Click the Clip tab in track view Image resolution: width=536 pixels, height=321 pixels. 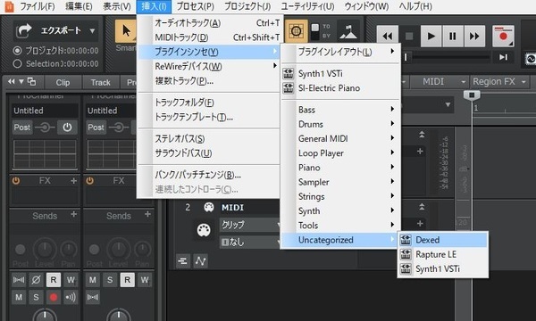(63, 82)
